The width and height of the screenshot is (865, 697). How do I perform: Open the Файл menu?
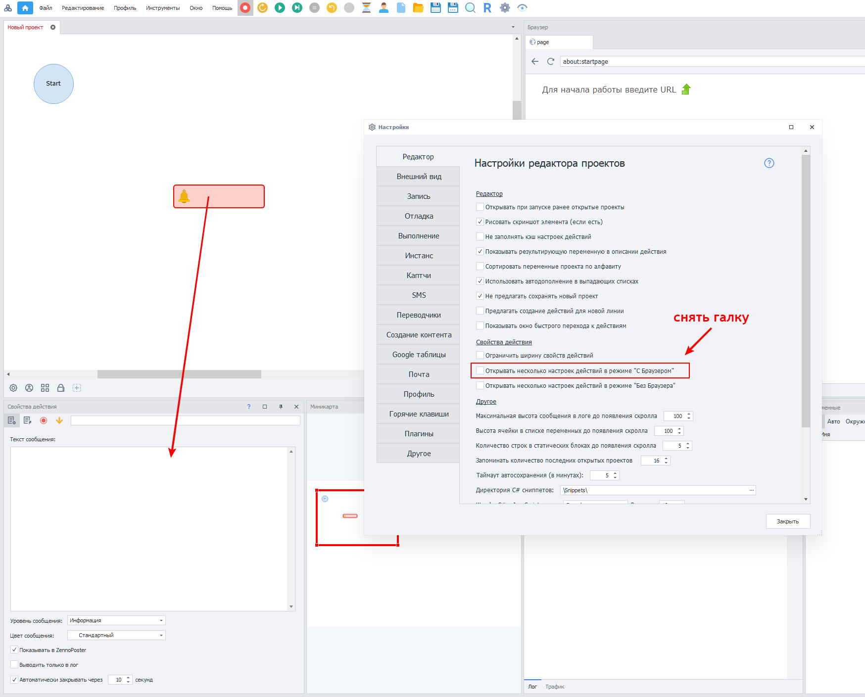(46, 8)
